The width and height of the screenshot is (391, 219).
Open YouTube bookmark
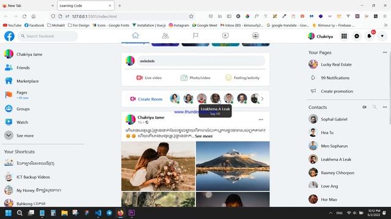pyautogui.click(x=12, y=26)
